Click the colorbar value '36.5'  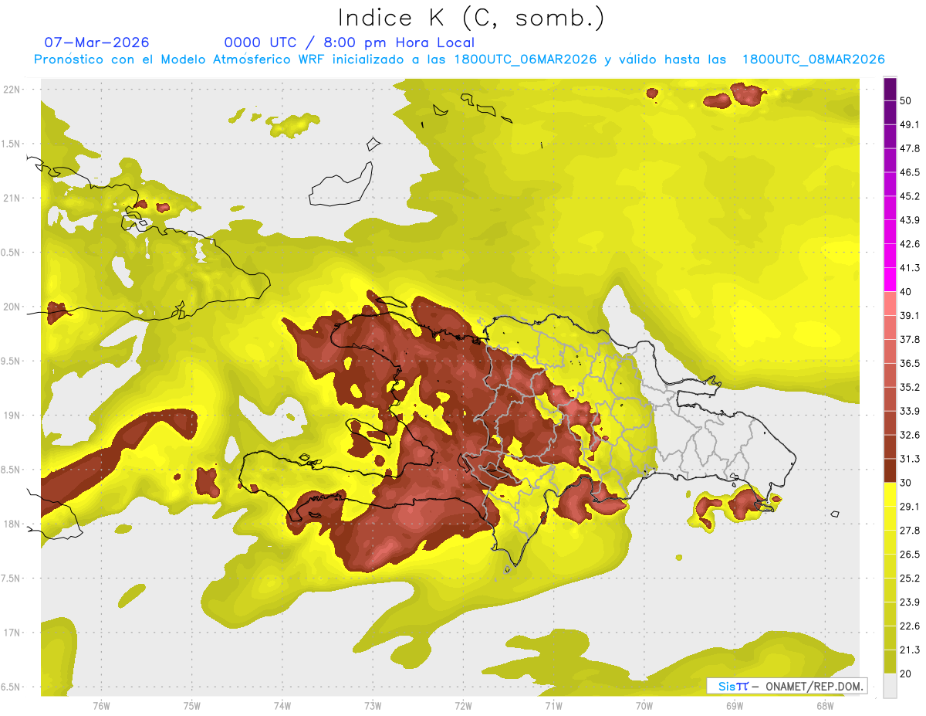tap(910, 363)
